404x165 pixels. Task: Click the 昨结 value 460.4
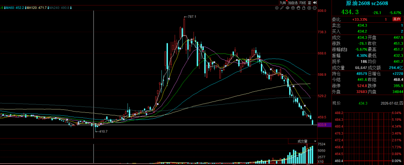(398, 80)
